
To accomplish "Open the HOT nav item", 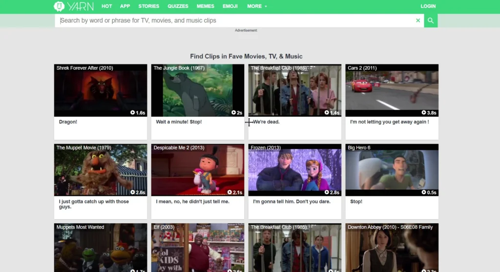I will tap(106, 6).
